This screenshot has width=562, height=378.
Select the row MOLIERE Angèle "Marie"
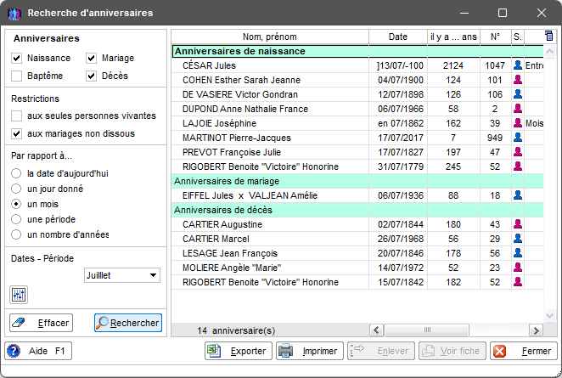357,268
